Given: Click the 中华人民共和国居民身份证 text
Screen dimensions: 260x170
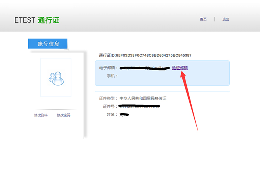Looking at the screenshot, I should [x=143, y=98].
